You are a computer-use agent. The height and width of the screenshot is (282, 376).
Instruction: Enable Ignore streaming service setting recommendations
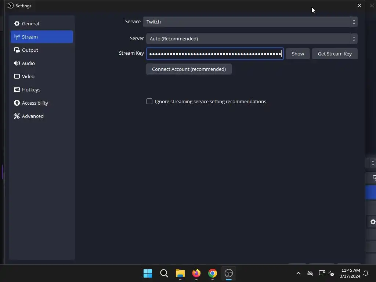149,101
